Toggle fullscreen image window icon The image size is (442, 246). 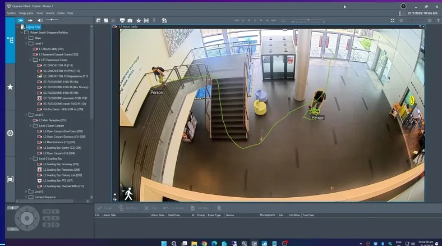tap(393, 21)
